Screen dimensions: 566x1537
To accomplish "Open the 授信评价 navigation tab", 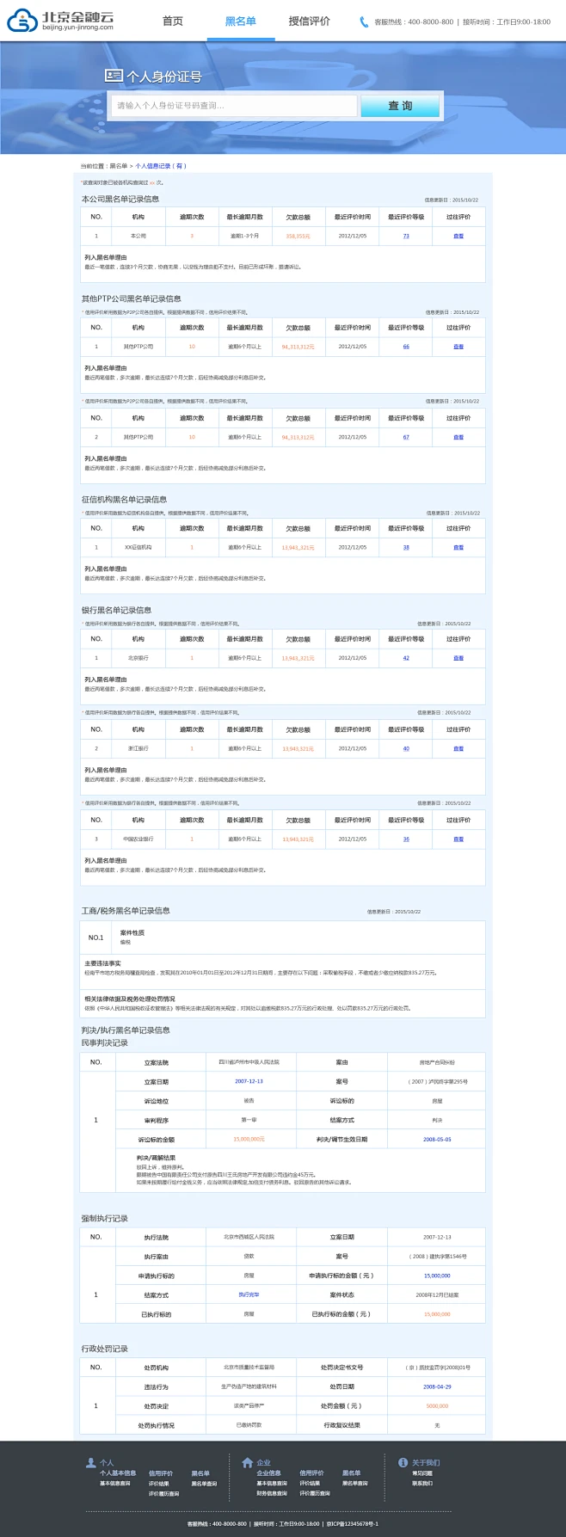I will click(309, 22).
